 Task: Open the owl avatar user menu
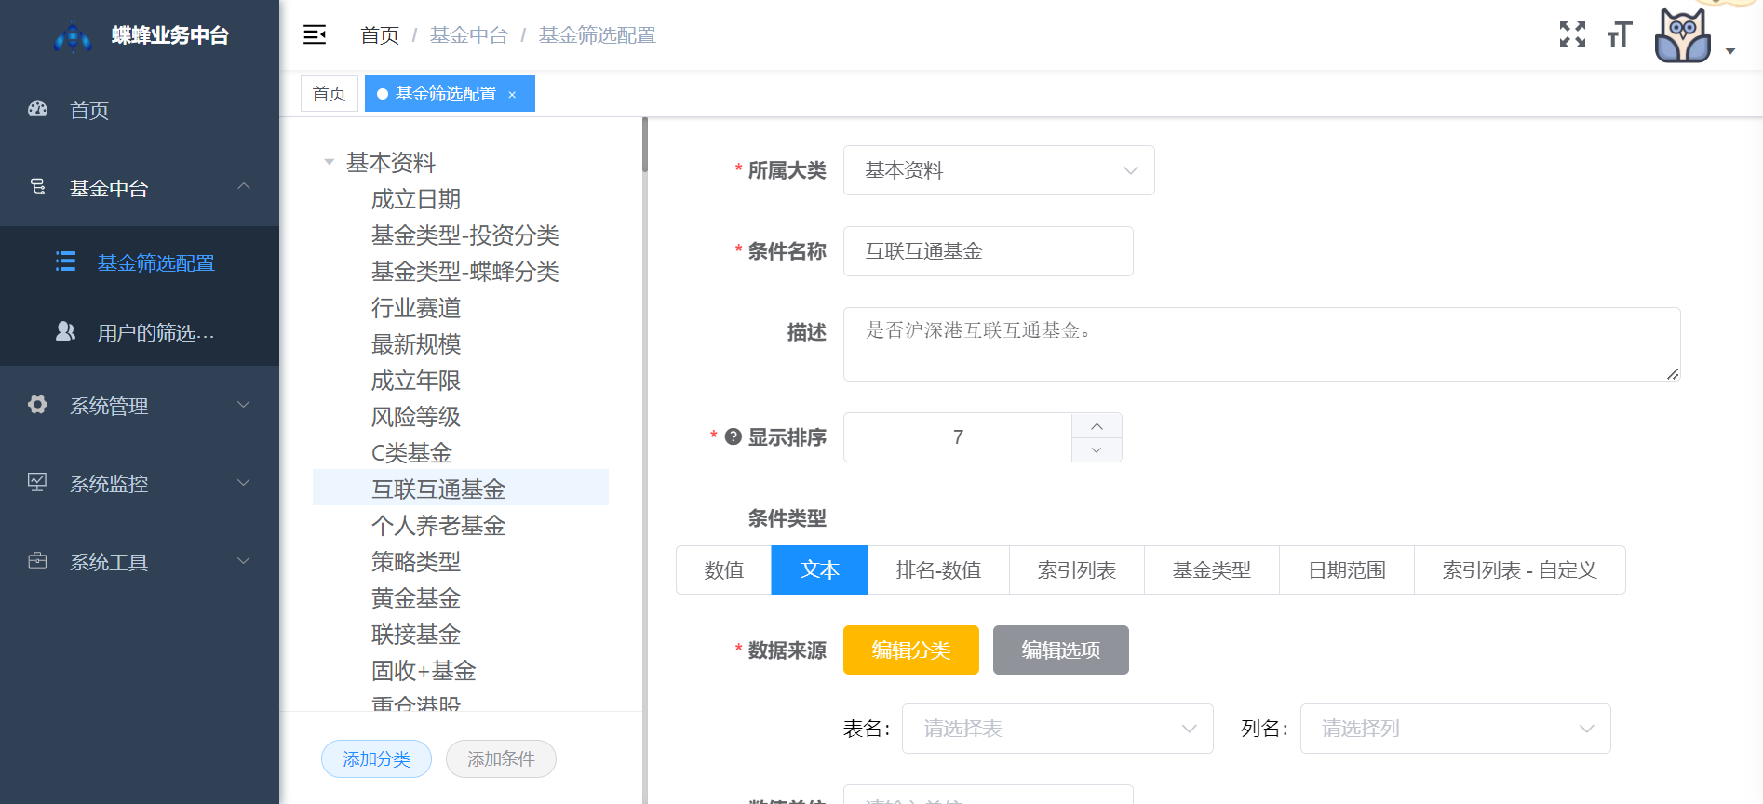(x=1683, y=36)
